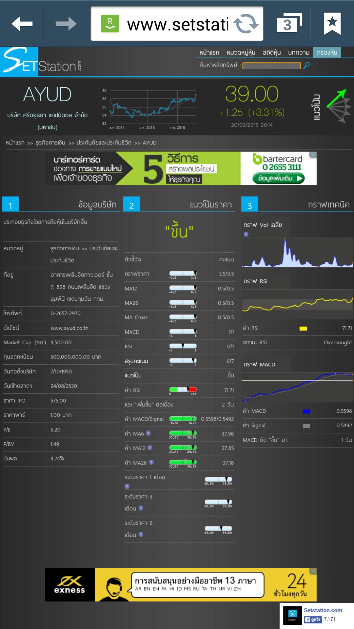The width and height of the screenshot is (354, 629).
Task: Click the ราคา IPO value 575.00
Action: click(58, 400)
